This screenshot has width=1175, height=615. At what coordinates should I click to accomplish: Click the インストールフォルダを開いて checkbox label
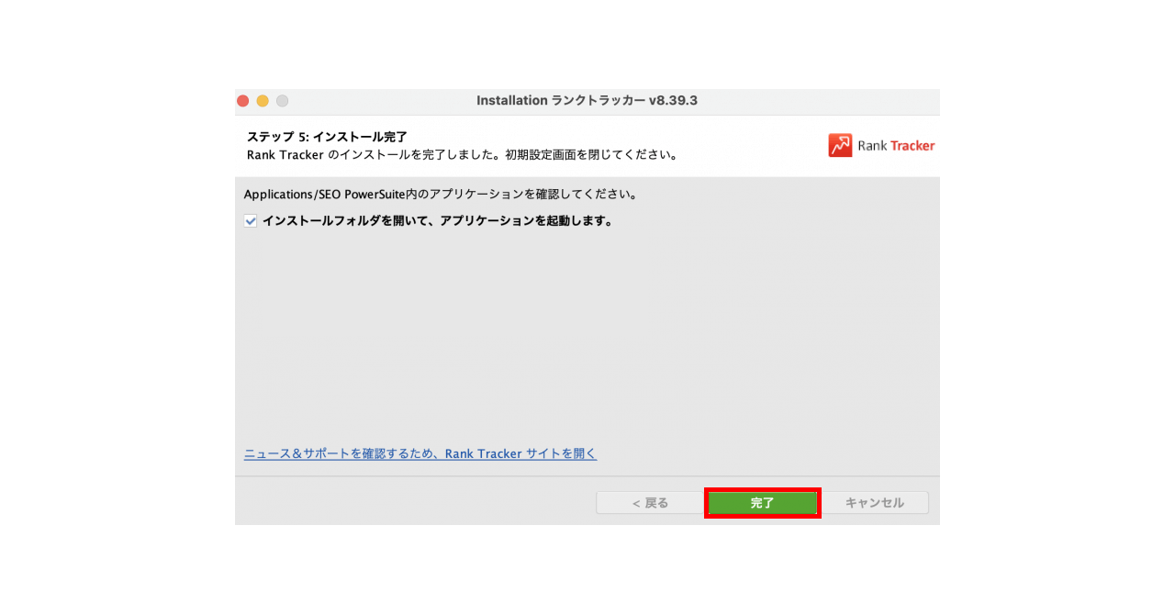click(437, 221)
